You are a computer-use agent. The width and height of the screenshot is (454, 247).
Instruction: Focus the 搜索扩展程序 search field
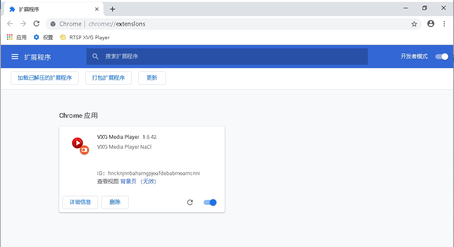click(227, 56)
